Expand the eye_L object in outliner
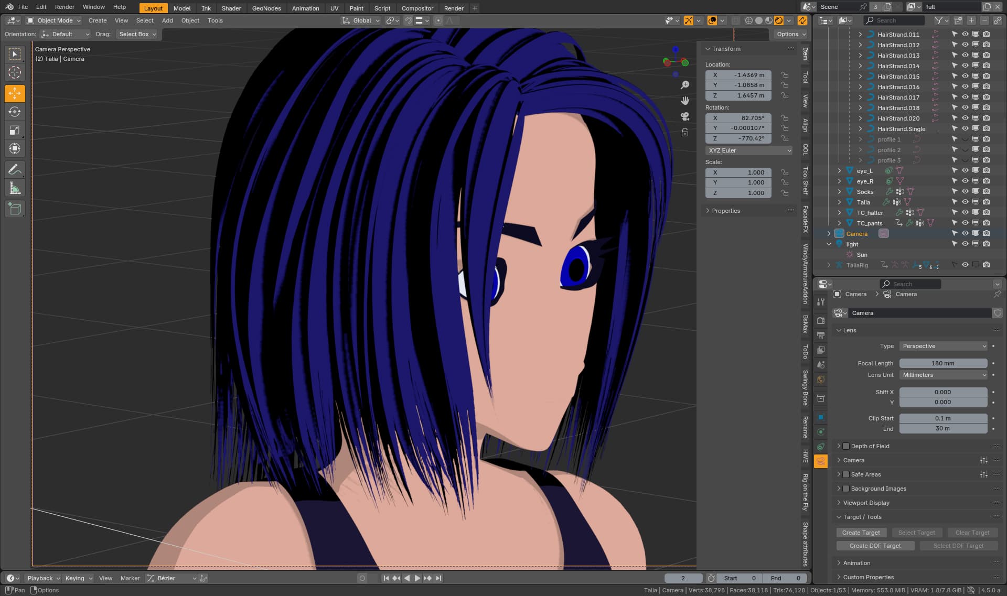This screenshot has height=596, width=1007. [839, 170]
